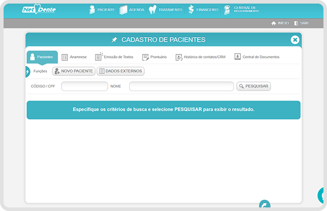Click the chat bubble at right edge
This screenshot has width=327, height=211.
coord(321,196)
